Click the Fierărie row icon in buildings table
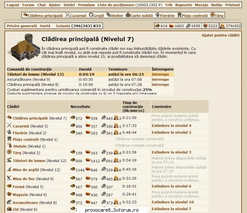 tap(9, 132)
